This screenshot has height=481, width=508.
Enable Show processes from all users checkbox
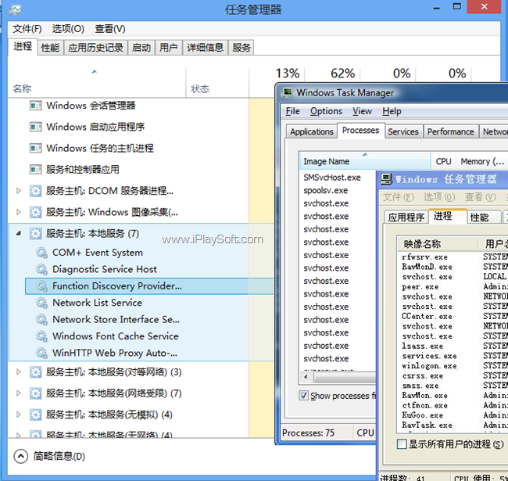[x=303, y=396]
